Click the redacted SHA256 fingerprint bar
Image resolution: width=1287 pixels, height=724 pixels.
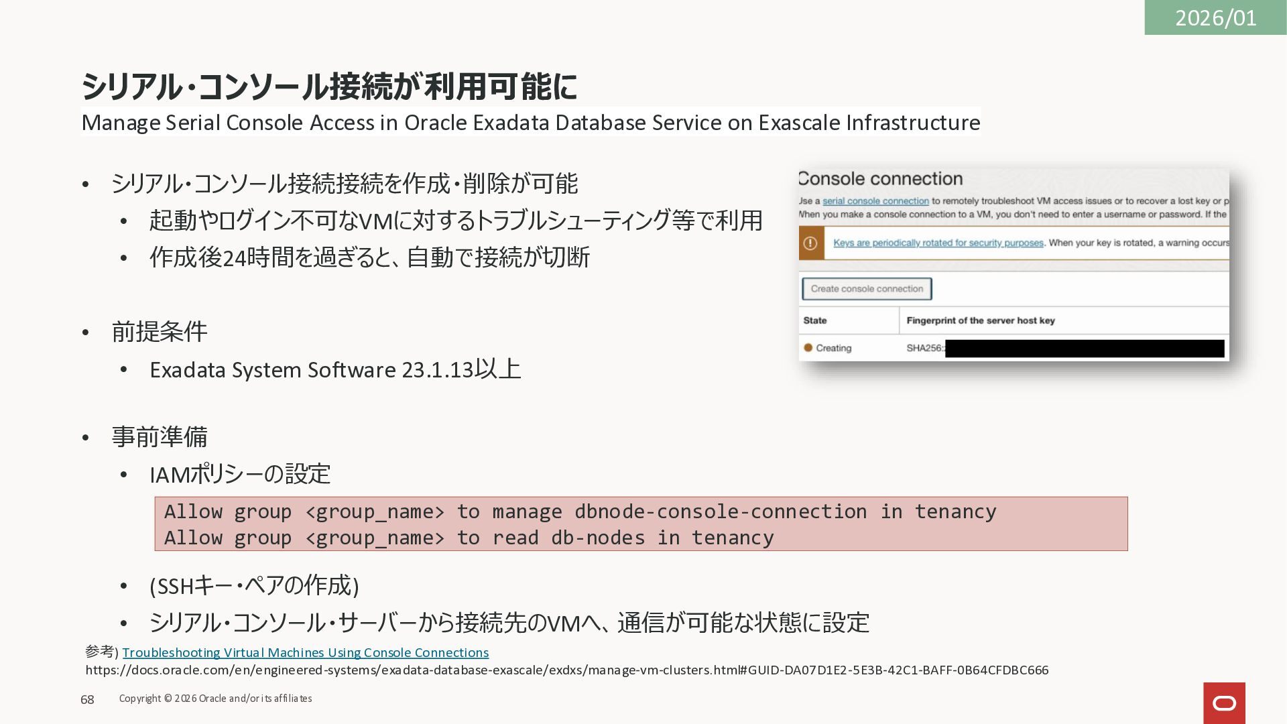click(x=1084, y=349)
